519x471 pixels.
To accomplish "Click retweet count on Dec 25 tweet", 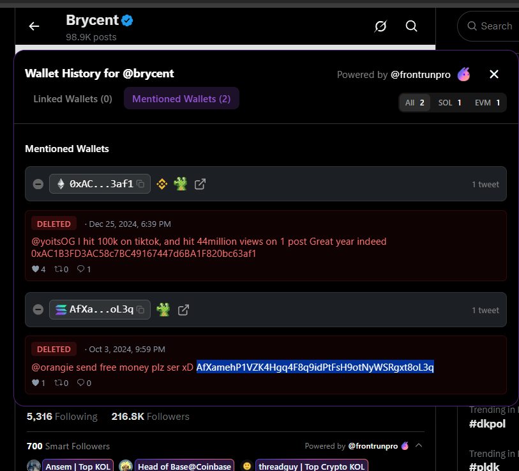I will pyautogui.click(x=61, y=269).
